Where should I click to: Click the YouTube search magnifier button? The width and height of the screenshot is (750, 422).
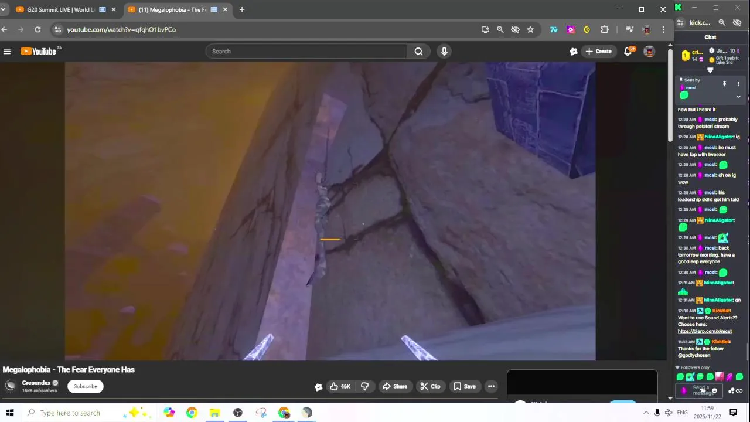coord(418,52)
